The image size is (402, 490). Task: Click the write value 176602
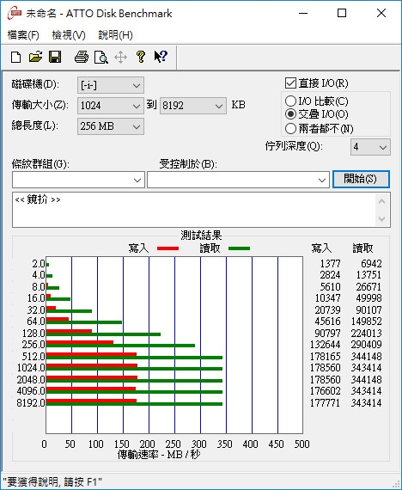click(x=325, y=390)
